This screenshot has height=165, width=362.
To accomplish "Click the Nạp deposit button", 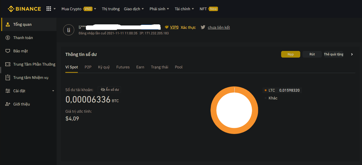I will coord(291,54).
